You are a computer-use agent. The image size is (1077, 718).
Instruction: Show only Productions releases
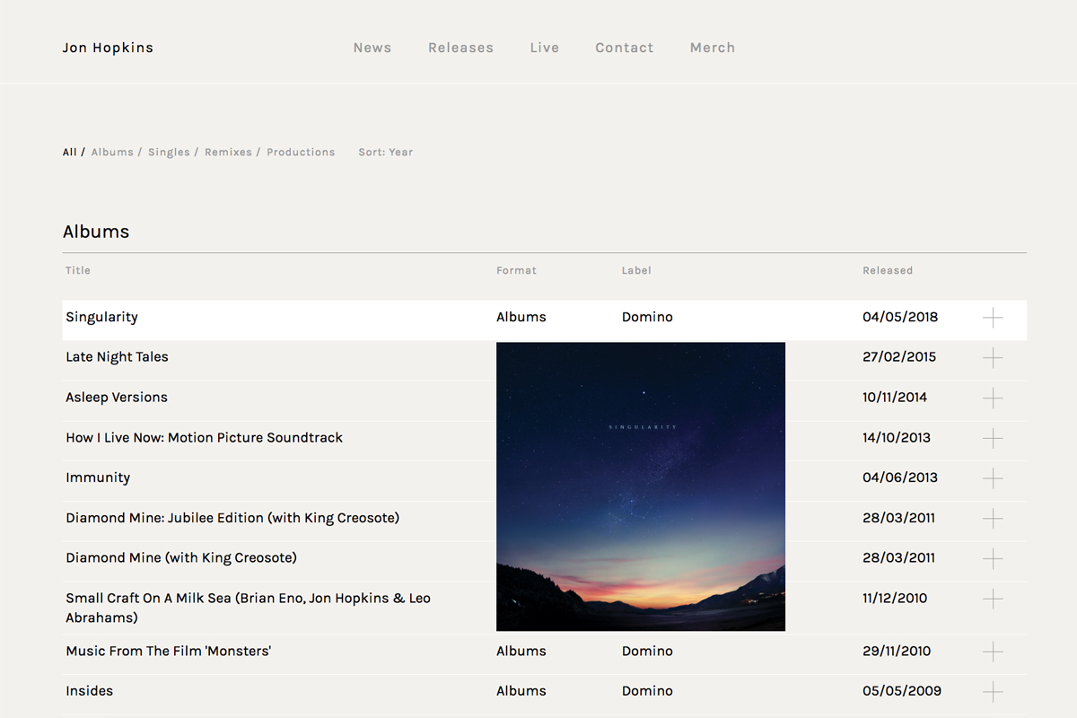click(x=301, y=153)
